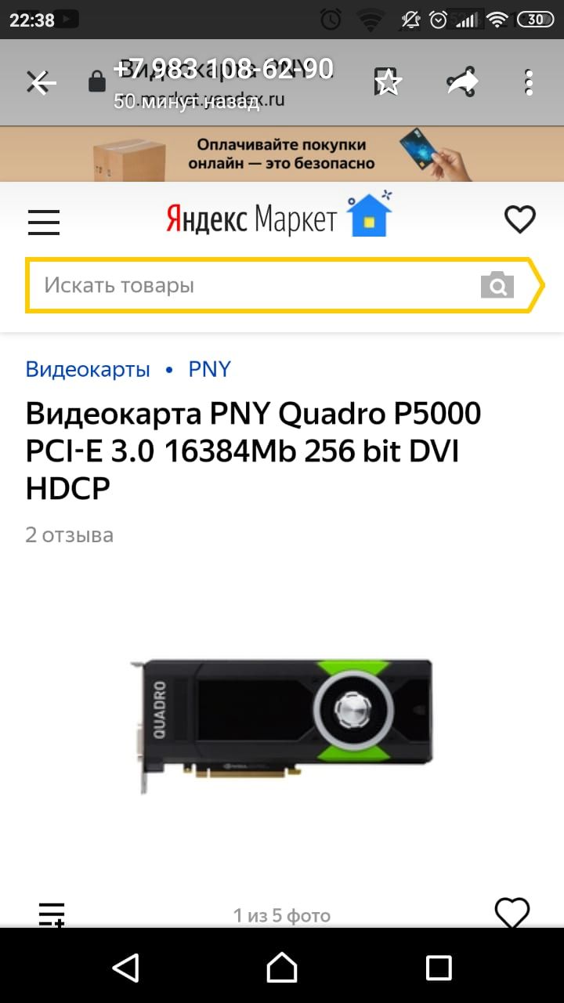
Task: Open the Quadro P5000 product photo
Action: (x=282, y=726)
